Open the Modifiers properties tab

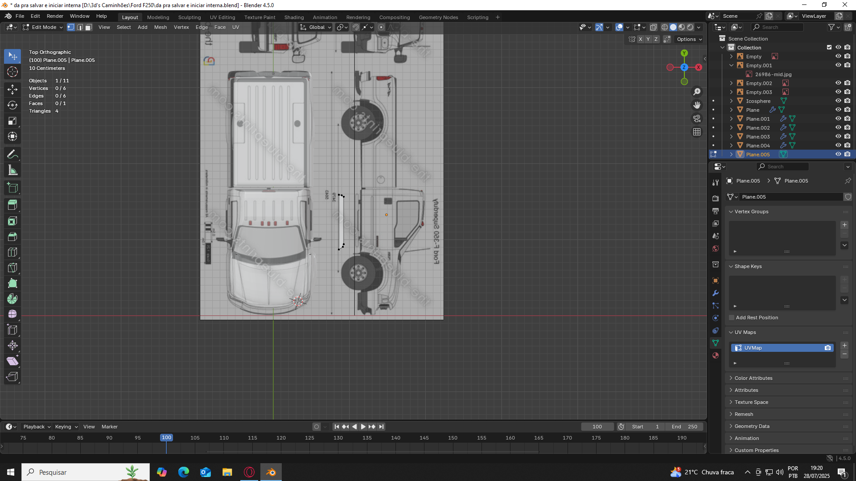click(716, 293)
